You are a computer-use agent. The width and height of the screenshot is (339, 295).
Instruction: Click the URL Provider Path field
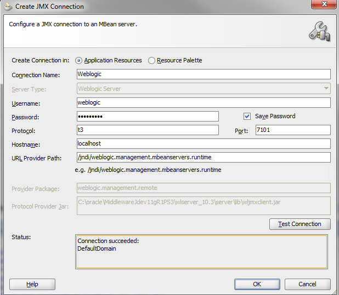pos(204,158)
